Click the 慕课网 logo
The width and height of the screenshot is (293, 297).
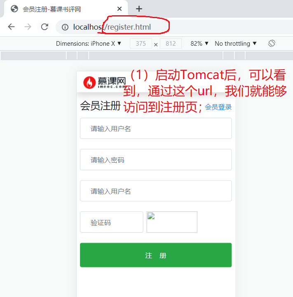(105, 82)
